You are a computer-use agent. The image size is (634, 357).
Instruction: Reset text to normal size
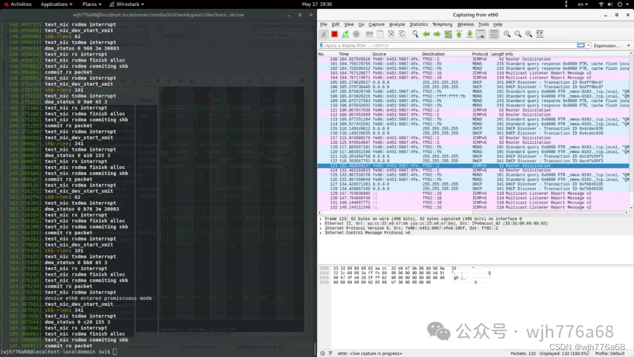[x=529, y=35]
